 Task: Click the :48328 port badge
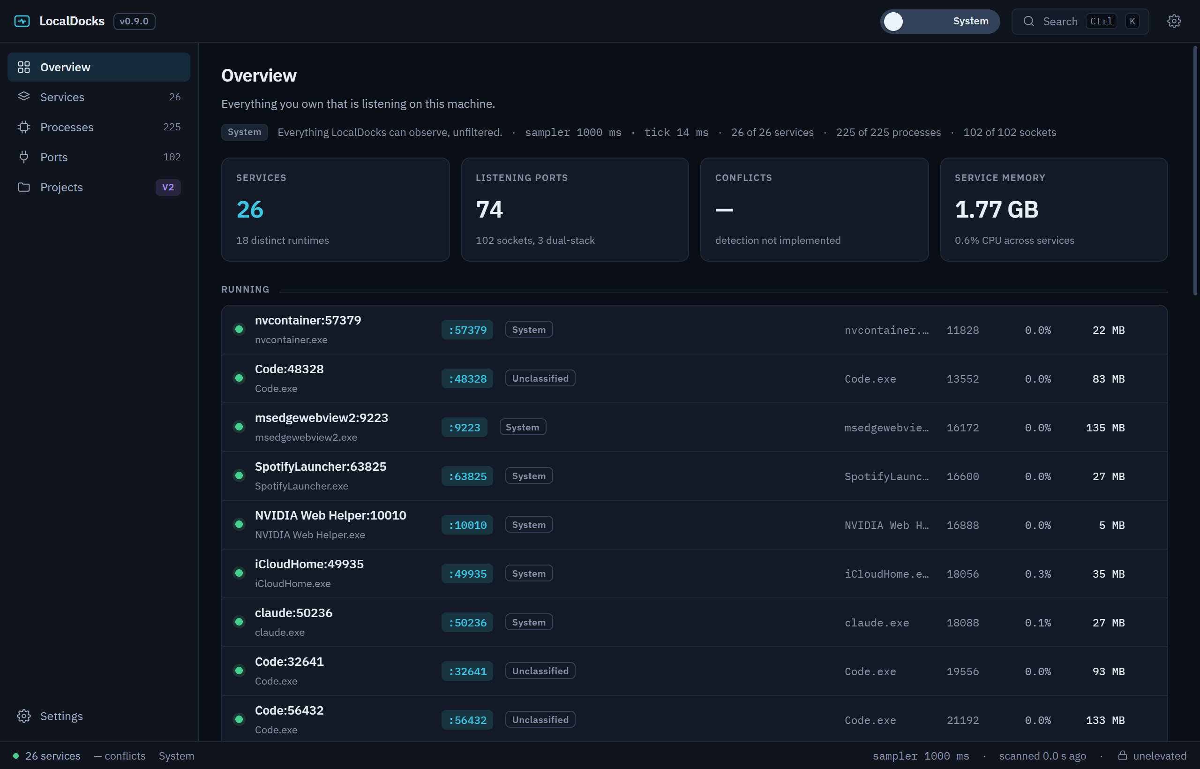(467, 378)
